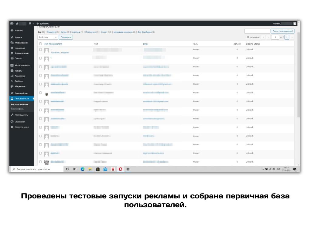Open the Действия bulk actions dropdown
Image resolution: width=311 pixels, height=233 pixels.
(x=48, y=37)
